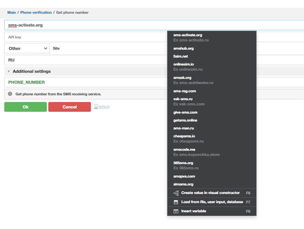Choose Load from file, user input, database
Image resolution: width=304 pixels, height=229 pixels.
212,202
